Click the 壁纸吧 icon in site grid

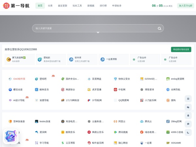tap(36, 79)
